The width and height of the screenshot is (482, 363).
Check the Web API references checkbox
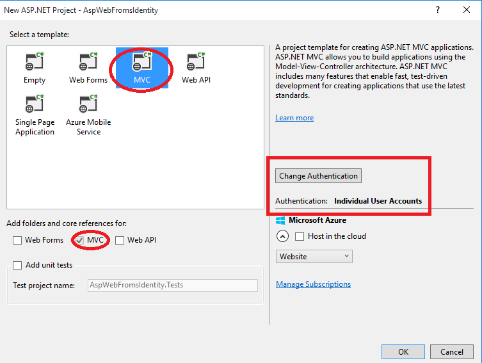coord(120,240)
